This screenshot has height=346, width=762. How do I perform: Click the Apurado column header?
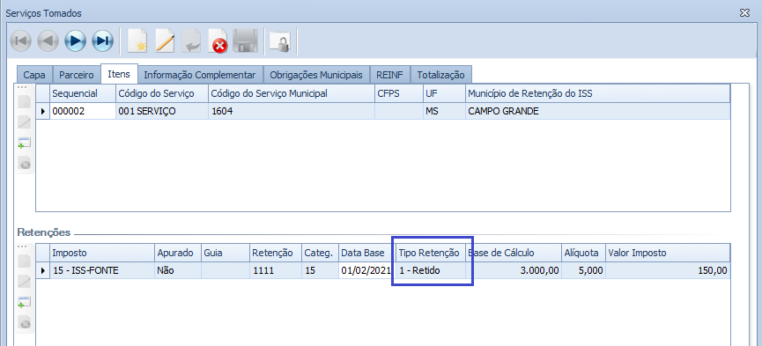(x=177, y=253)
